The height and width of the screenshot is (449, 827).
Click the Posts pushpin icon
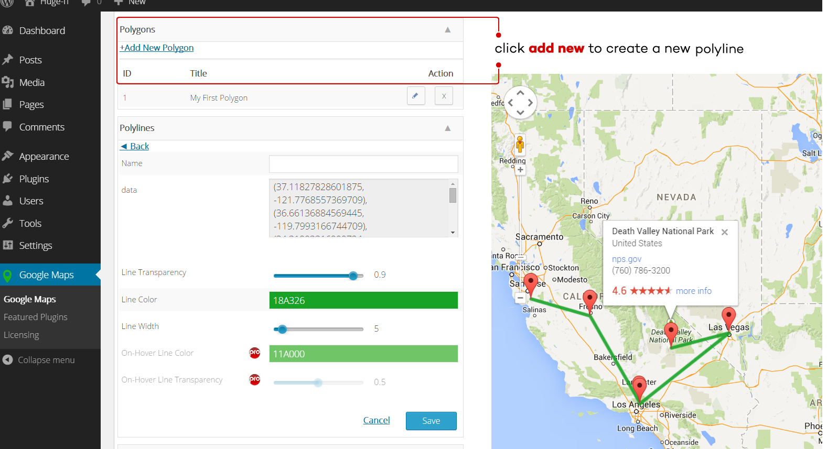coord(7,60)
